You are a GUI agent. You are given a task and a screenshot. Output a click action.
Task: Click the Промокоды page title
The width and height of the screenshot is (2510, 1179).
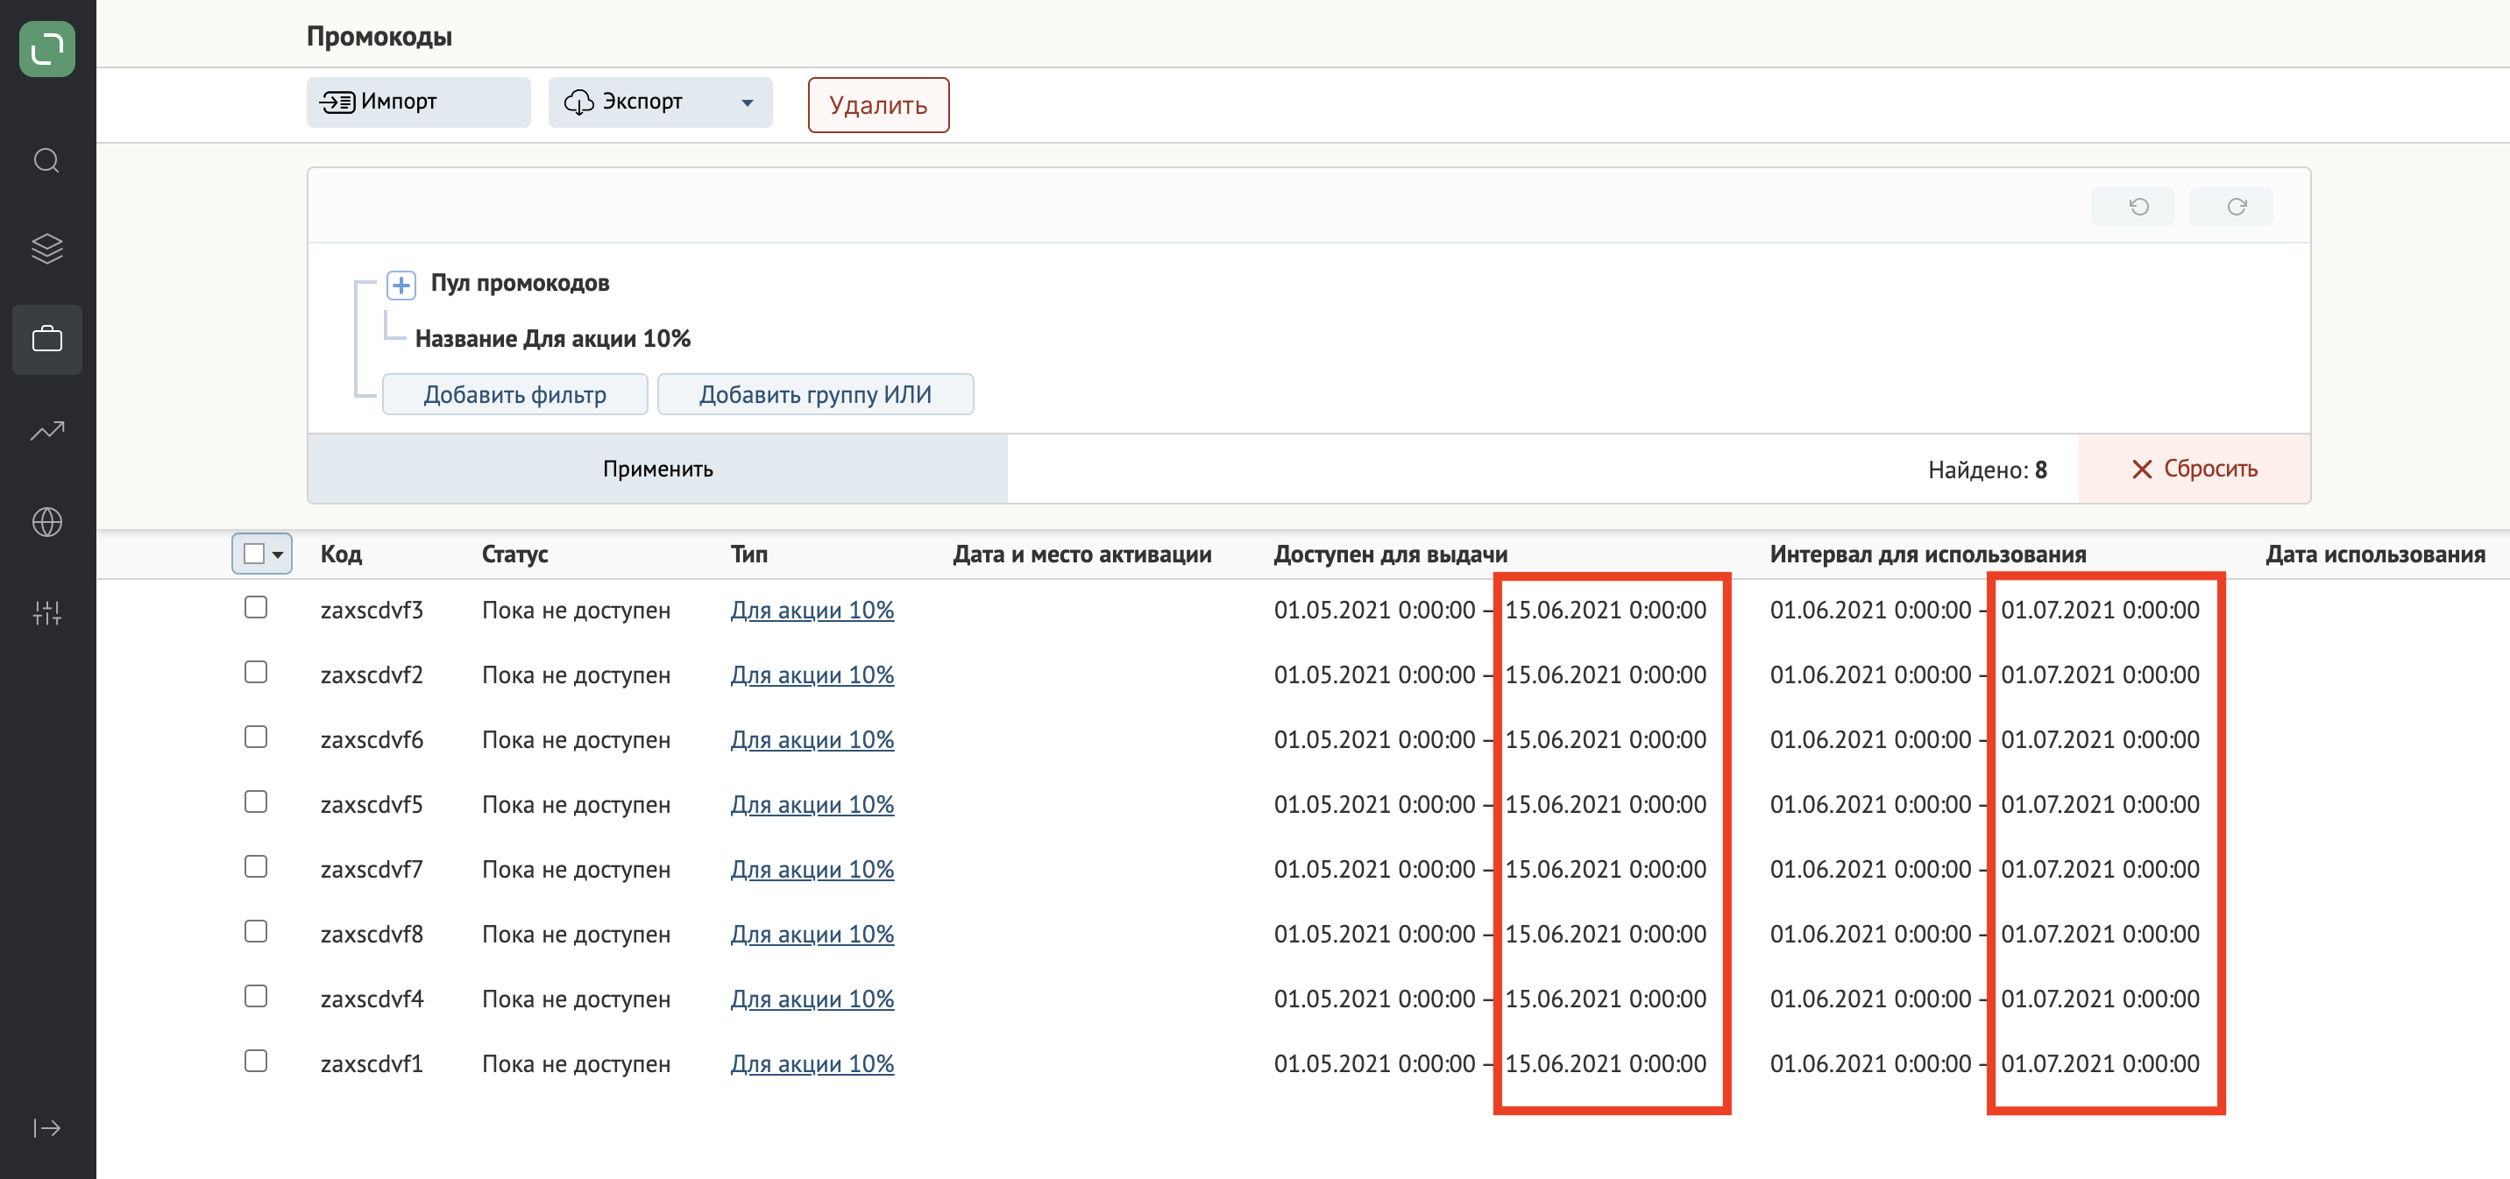click(379, 36)
